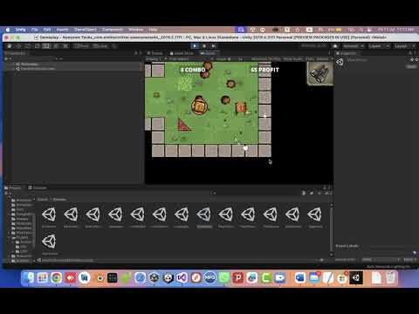Toggle Maximize On Play
Screen dimensions: 419x314
coord(266,59)
